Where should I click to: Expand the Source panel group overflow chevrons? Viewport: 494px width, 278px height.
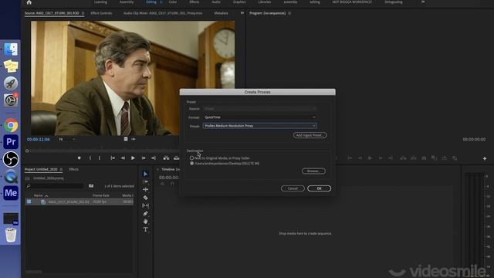point(242,13)
